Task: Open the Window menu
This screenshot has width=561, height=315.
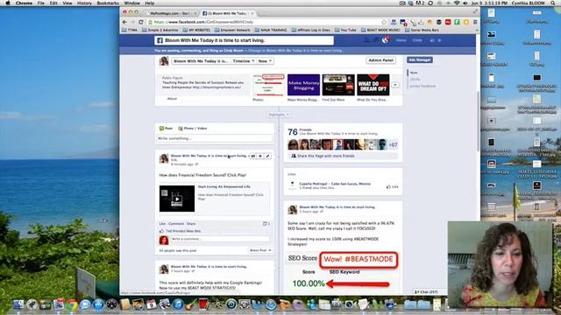Action: pyautogui.click(x=132, y=3)
